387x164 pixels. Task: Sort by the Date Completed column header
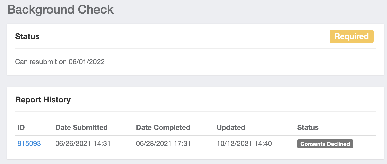[x=163, y=127]
